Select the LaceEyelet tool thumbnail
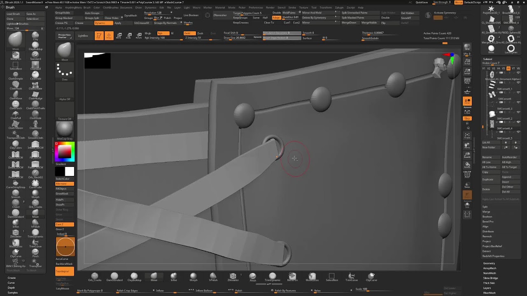 pos(511,49)
